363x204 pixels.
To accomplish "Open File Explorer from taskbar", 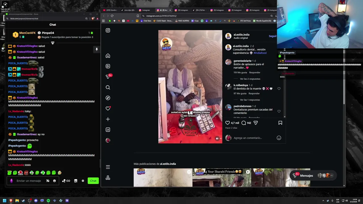I will 17,201.
